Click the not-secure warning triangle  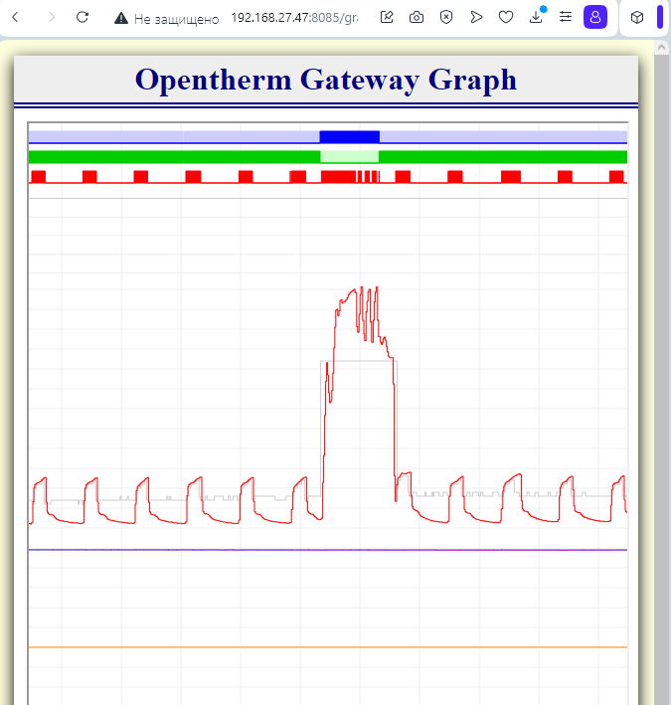click(x=121, y=18)
